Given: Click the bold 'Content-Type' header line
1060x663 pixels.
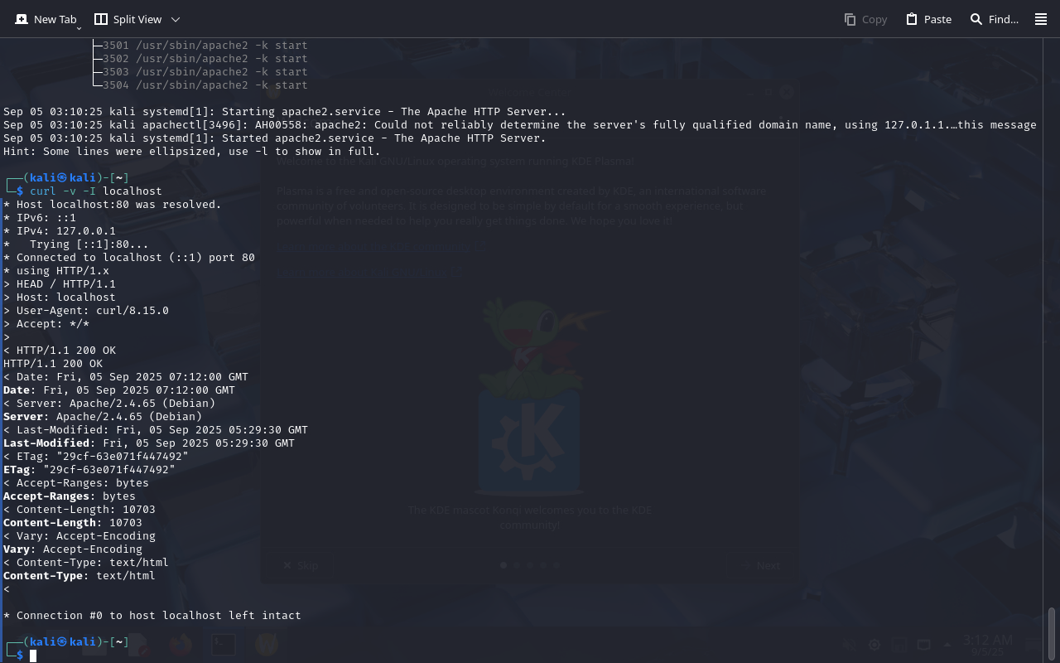Looking at the screenshot, I should tap(79, 576).
